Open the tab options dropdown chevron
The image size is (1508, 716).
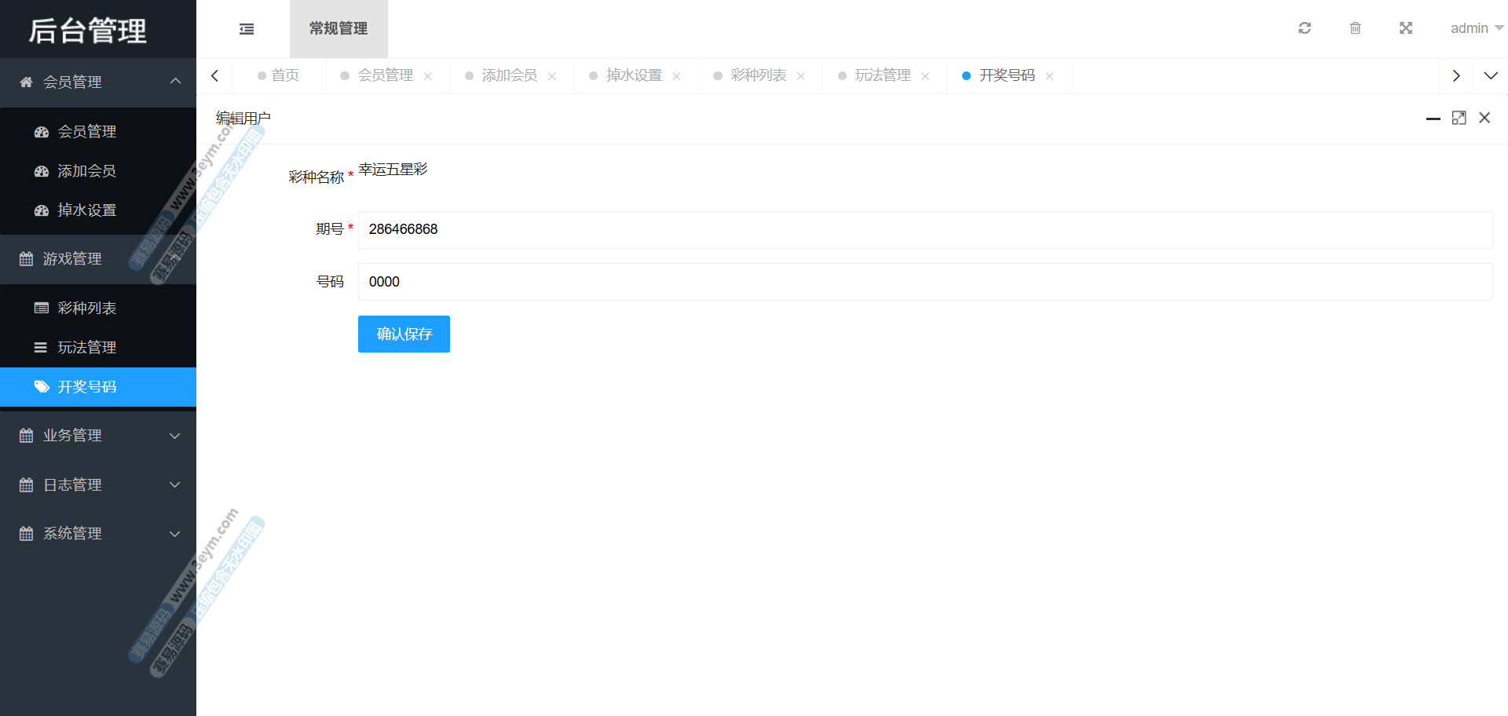pyautogui.click(x=1490, y=76)
